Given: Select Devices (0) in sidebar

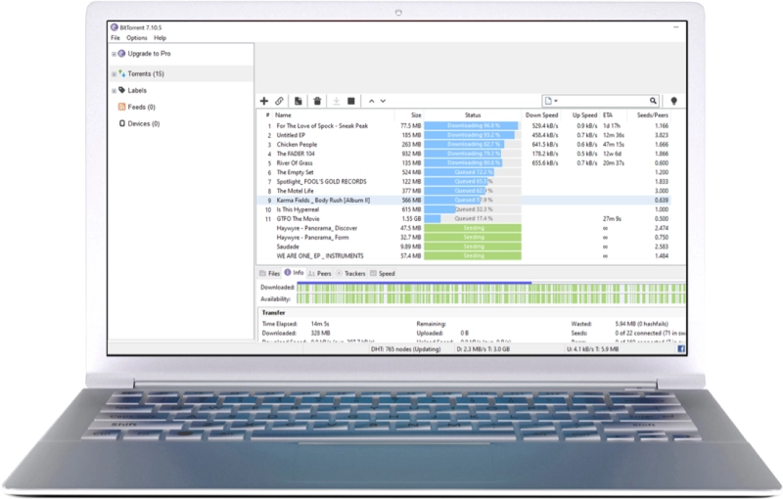Looking at the screenshot, I should coord(143,123).
